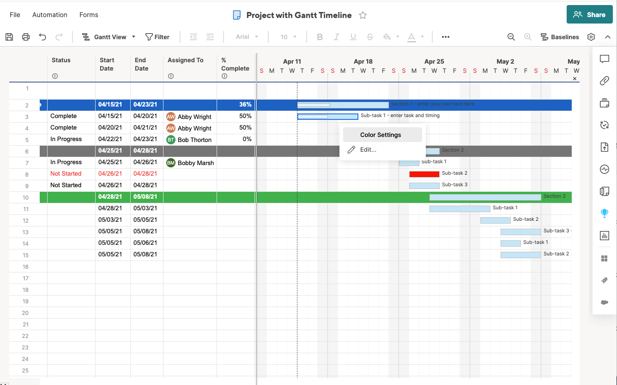Close the Gantt pane with X

click(575, 79)
